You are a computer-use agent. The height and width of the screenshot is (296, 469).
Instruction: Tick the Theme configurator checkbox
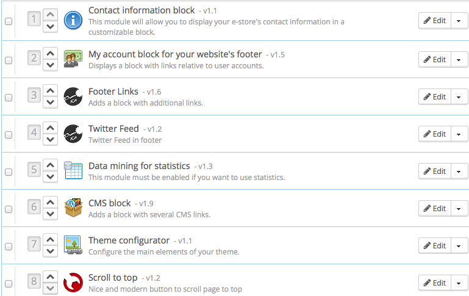tap(9, 247)
